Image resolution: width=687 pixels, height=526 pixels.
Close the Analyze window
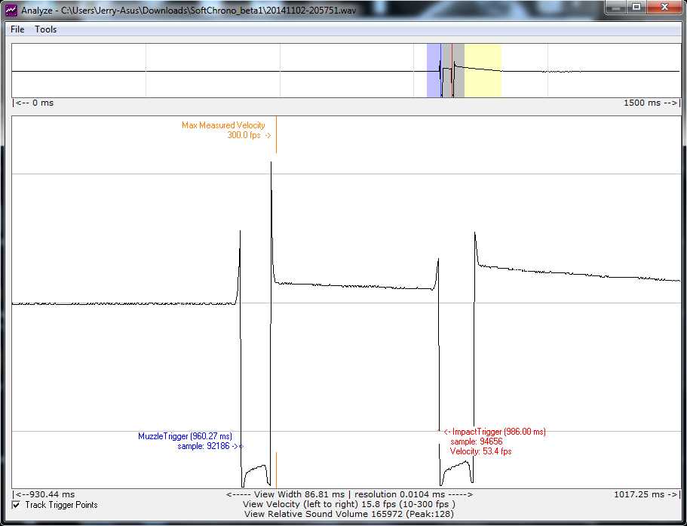click(x=664, y=8)
